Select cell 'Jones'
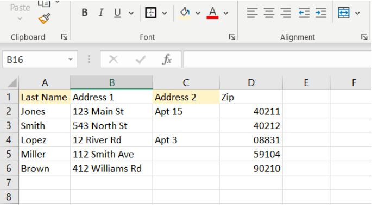Viewport: 372px width, 205px height. tap(45, 111)
